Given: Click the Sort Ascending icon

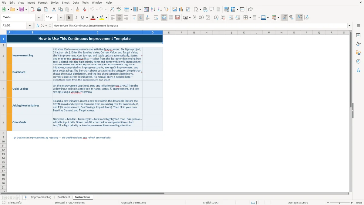Looking at the screenshot, I should (153, 9).
